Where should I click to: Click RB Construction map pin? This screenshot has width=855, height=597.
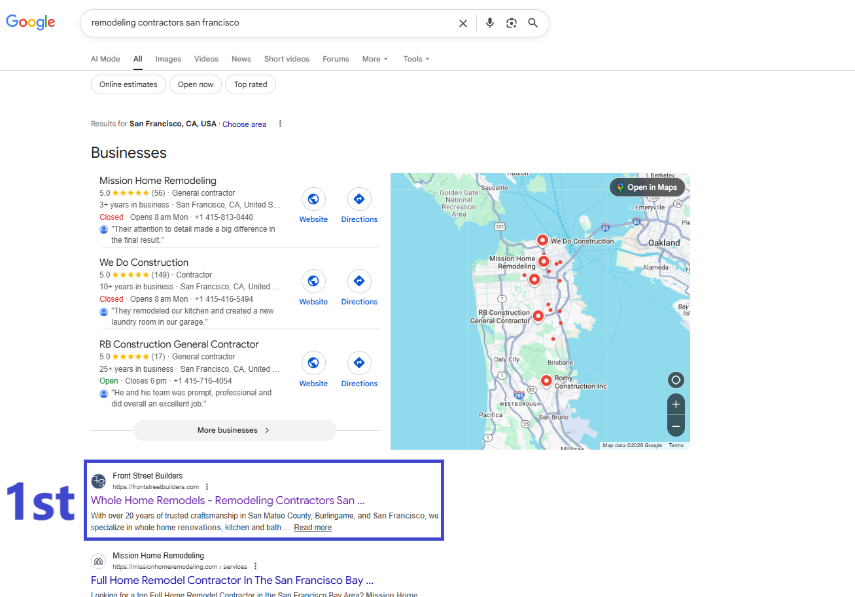click(x=538, y=316)
